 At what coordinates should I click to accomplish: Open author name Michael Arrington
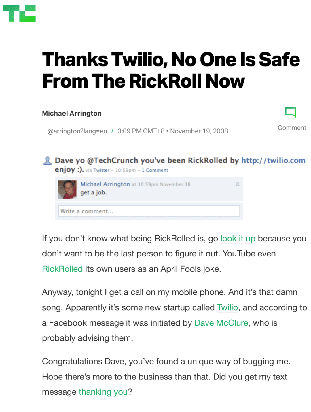click(72, 114)
